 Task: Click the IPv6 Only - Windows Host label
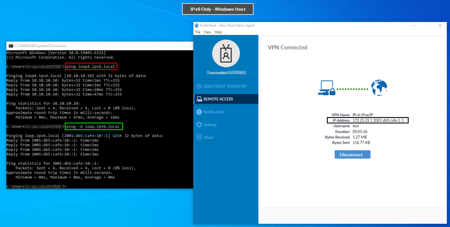218,9
